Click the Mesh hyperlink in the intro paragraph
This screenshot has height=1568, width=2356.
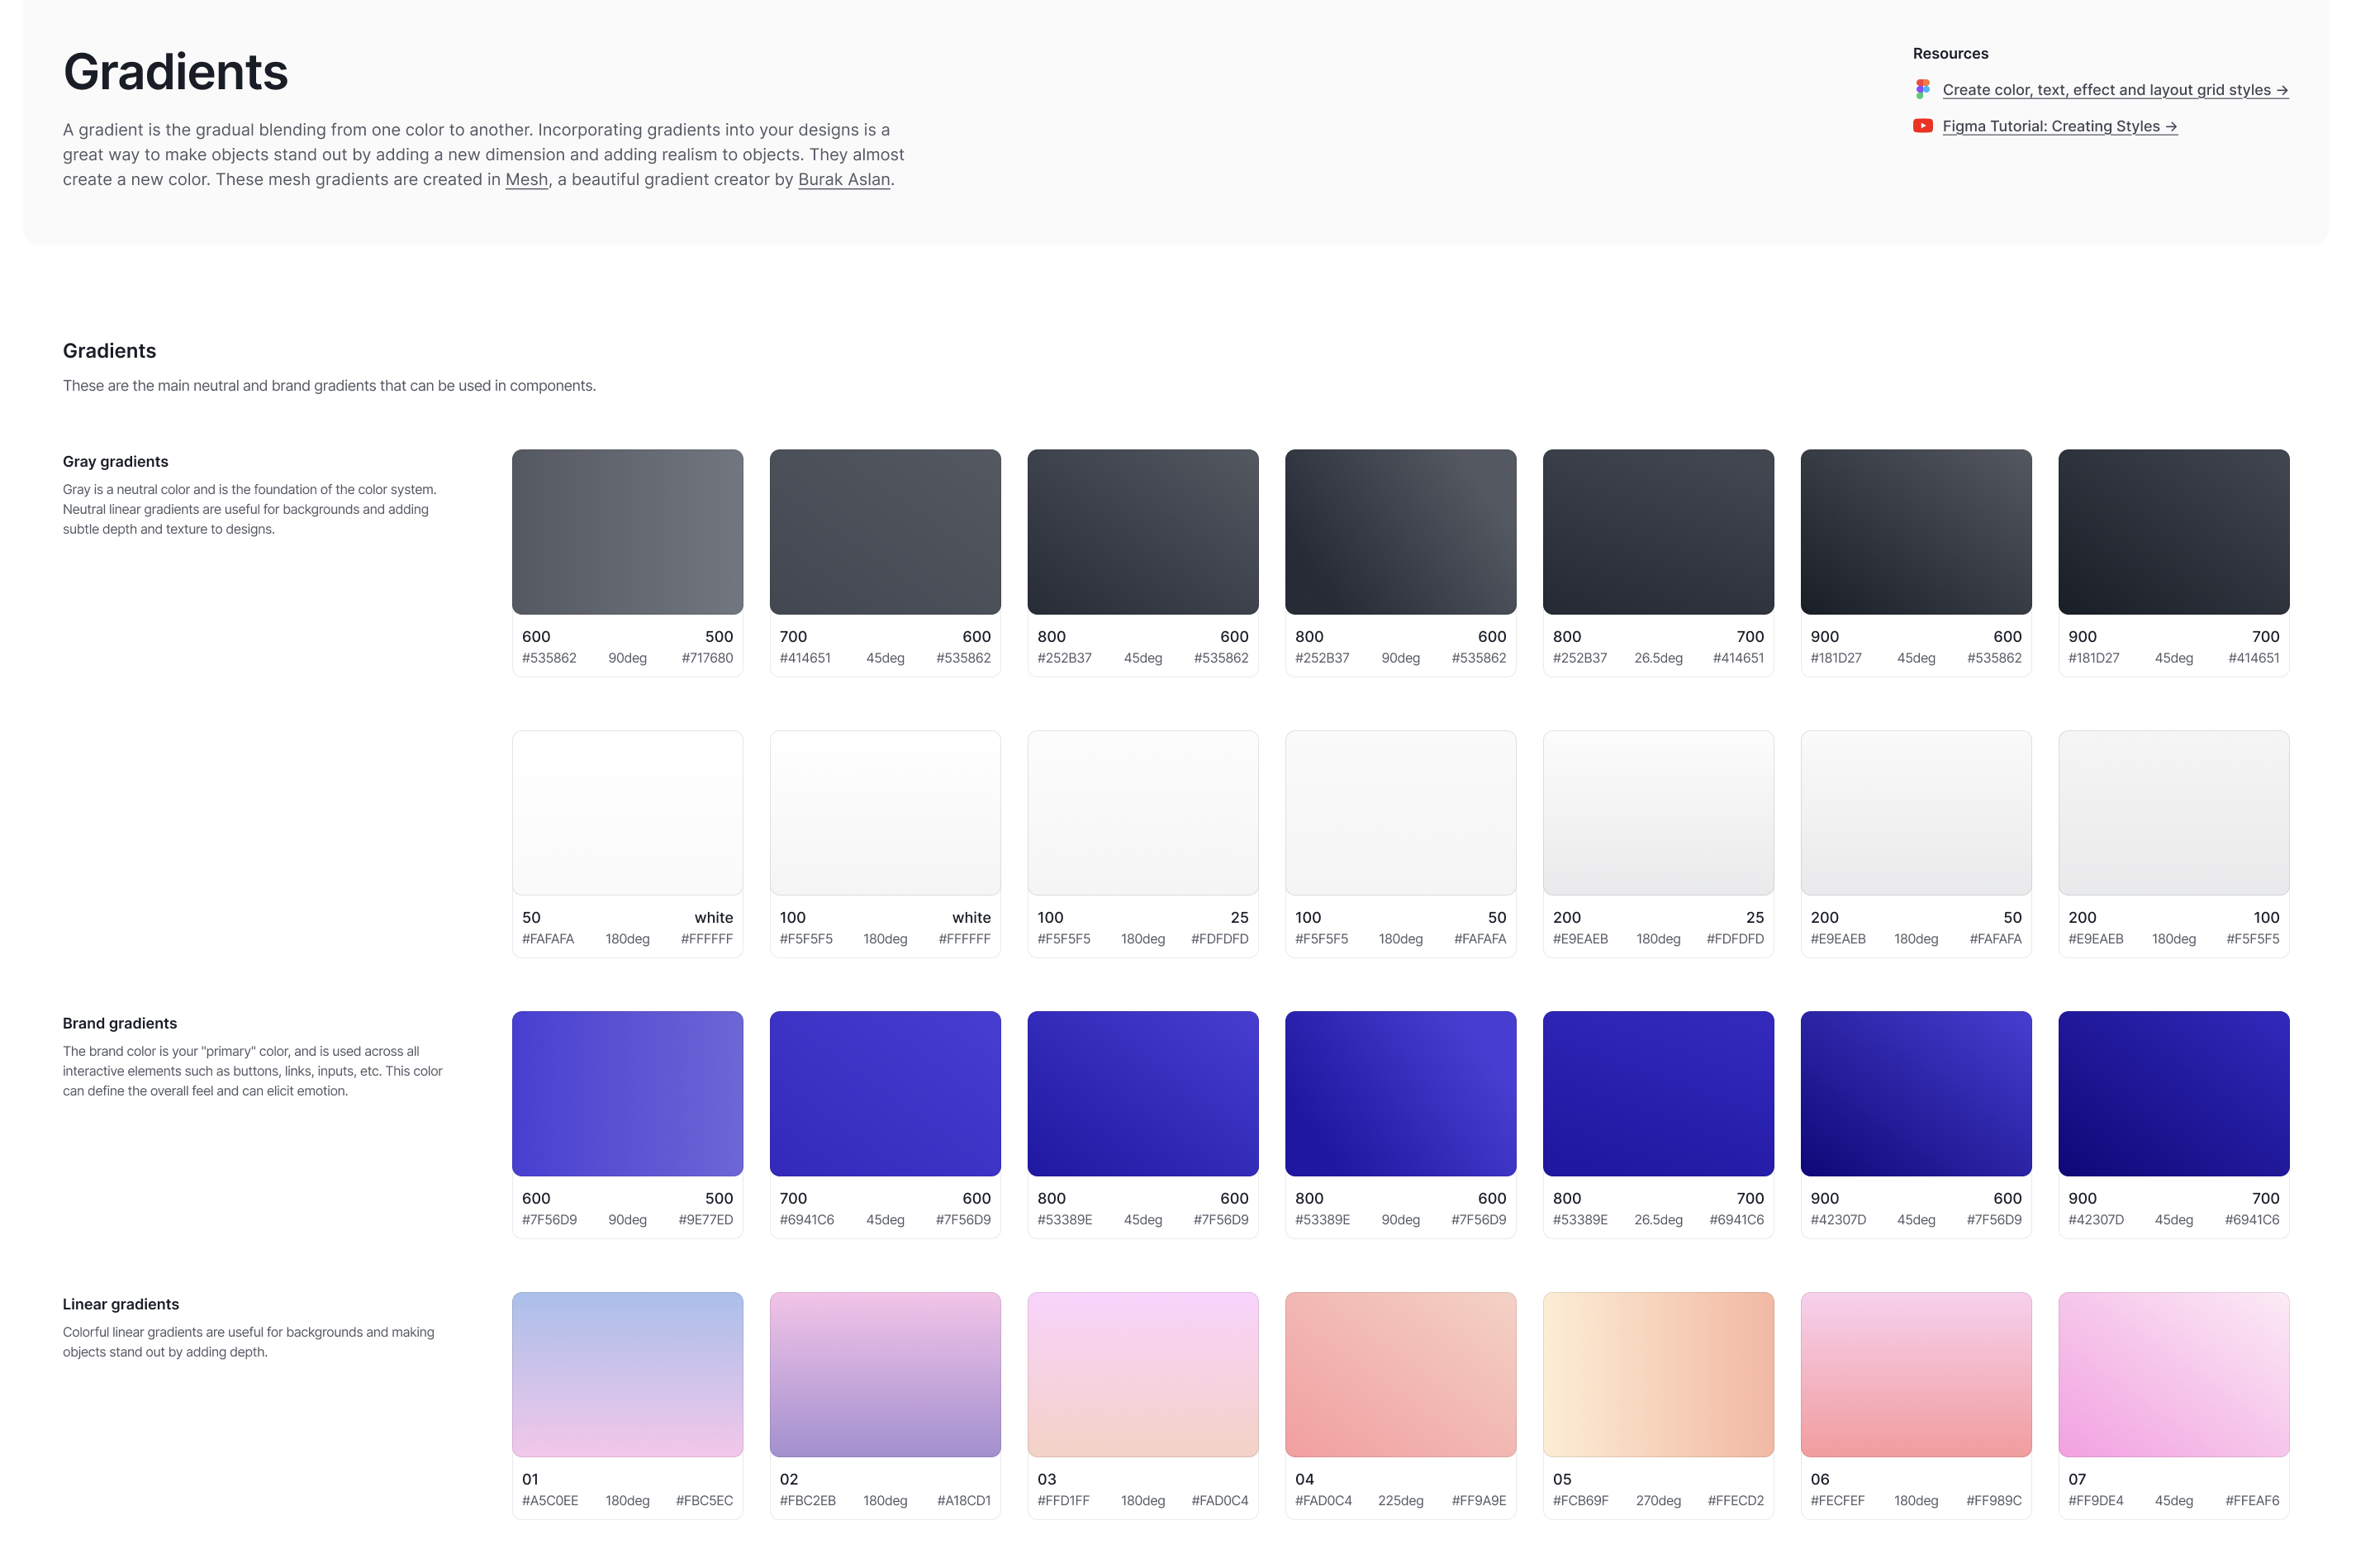coord(526,179)
